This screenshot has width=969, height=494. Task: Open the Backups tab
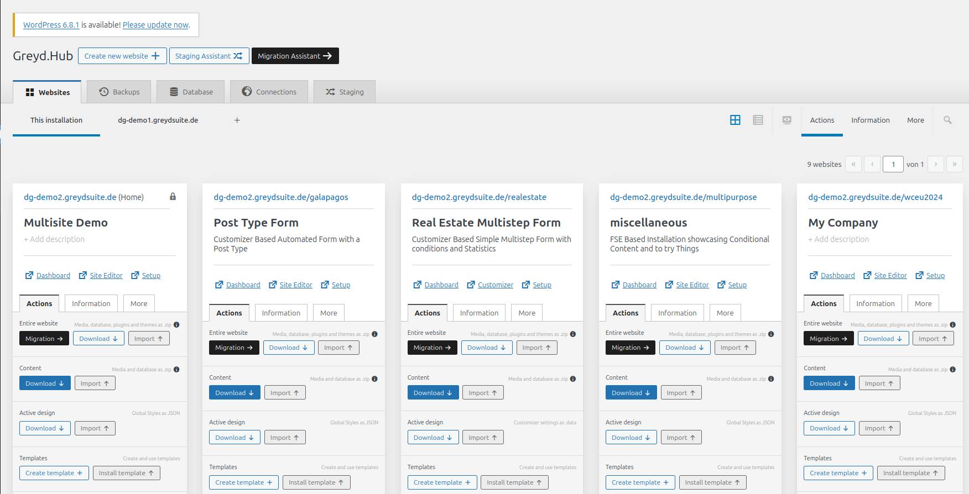pos(119,92)
